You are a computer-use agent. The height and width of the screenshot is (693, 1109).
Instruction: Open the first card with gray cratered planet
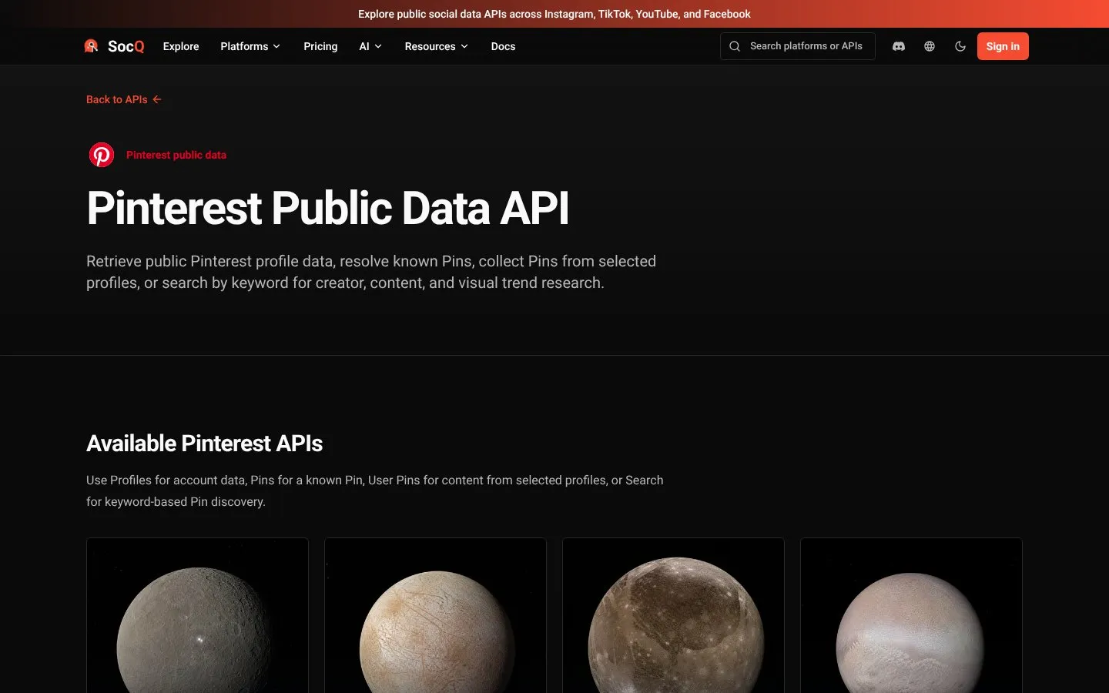click(x=197, y=615)
